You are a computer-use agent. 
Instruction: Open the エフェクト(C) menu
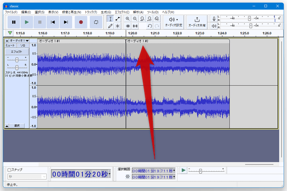[x=122, y=12]
